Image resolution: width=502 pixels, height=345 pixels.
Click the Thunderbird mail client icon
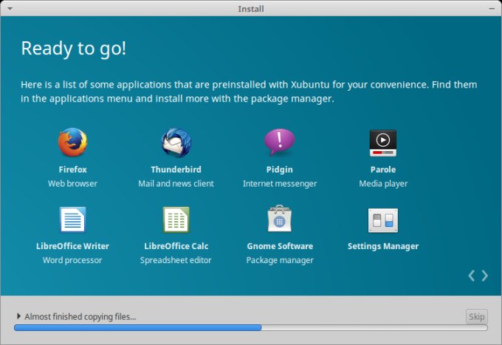[x=176, y=142]
